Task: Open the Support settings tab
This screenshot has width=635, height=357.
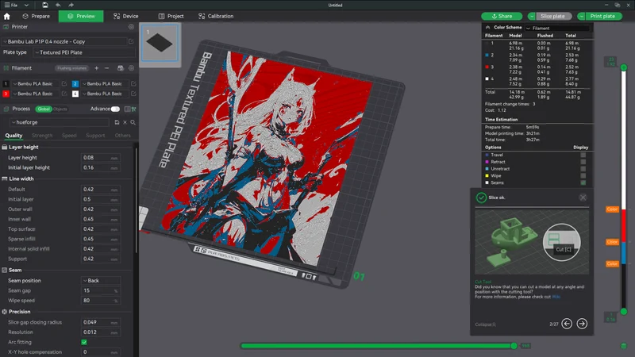Action: pos(95,136)
